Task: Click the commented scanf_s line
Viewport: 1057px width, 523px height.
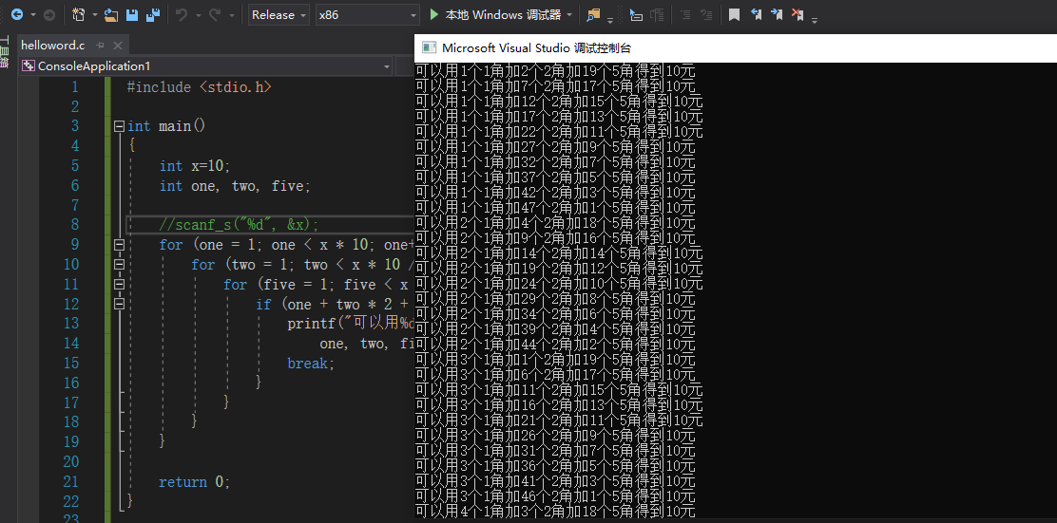Action: coord(239,225)
